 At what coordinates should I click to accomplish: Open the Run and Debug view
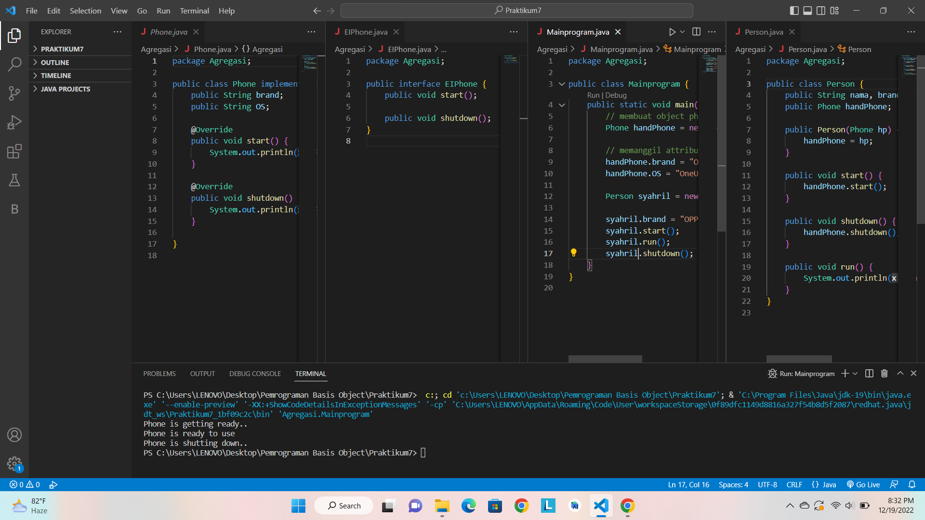[14, 122]
